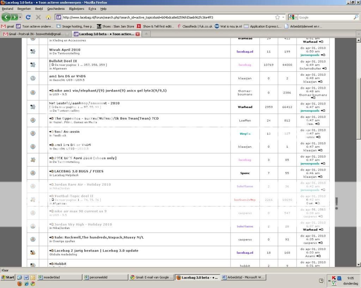View latest post by SirJarnoBuiter
361x288 pixels.
[324, 69]
